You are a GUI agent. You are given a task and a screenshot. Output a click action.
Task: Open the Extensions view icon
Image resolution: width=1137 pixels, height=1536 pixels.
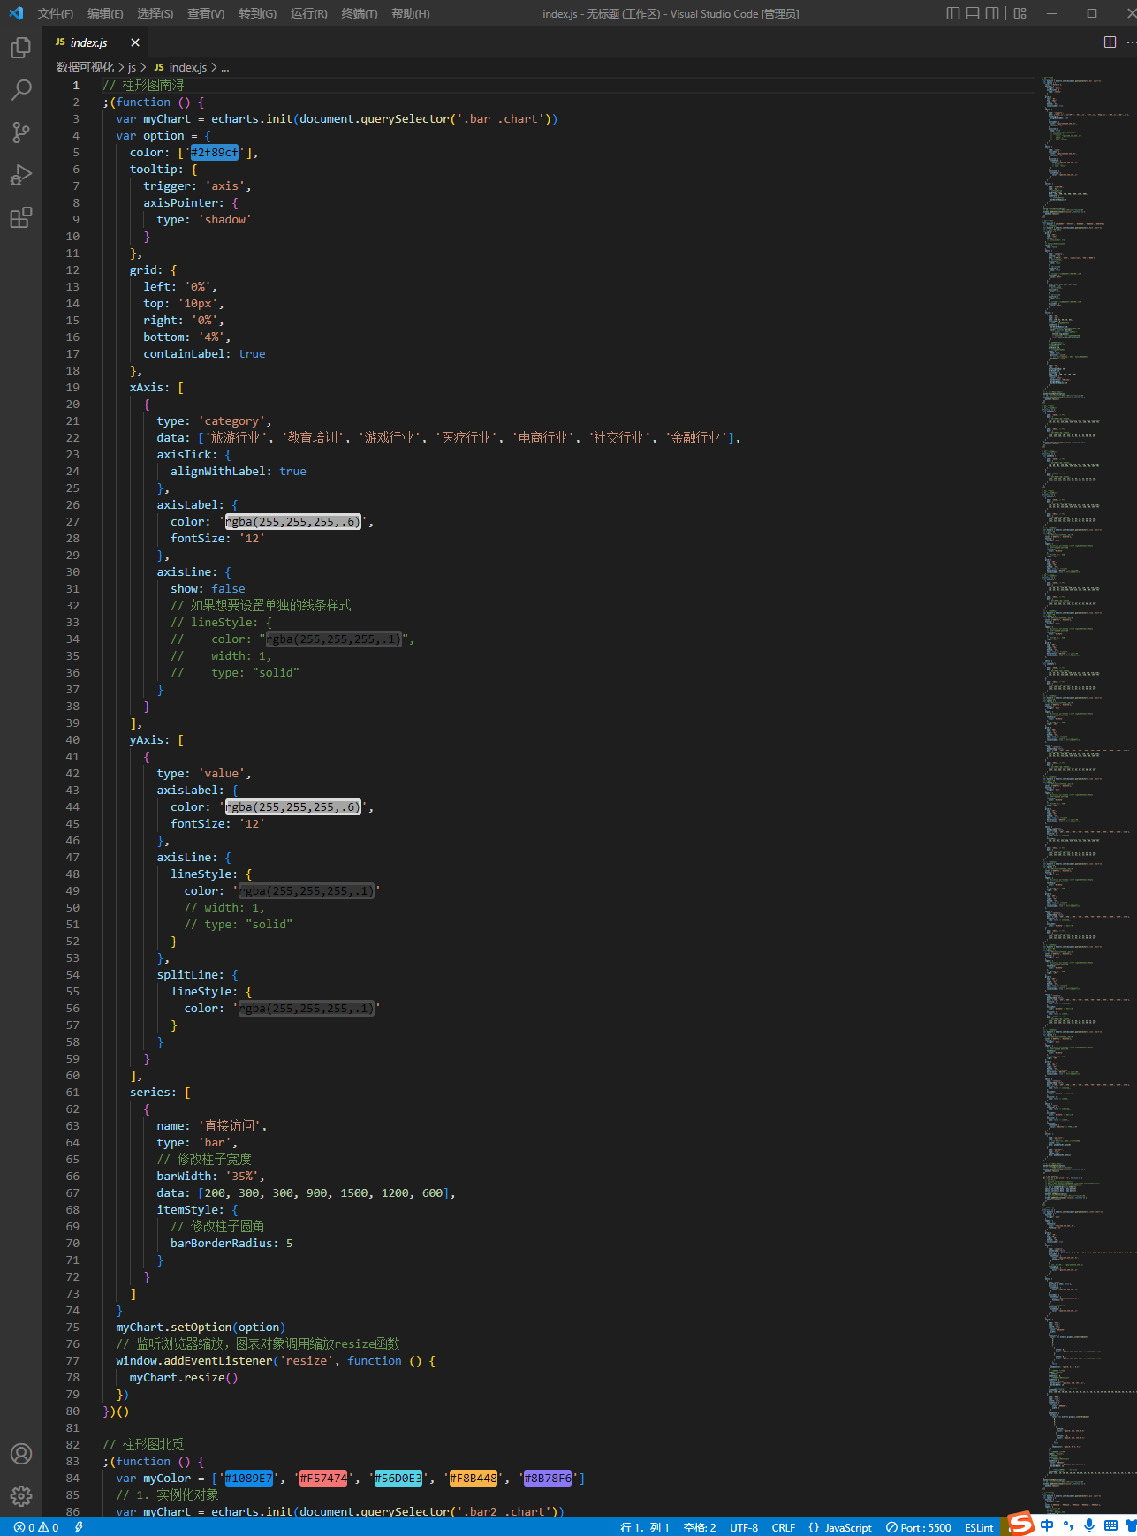[21, 217]
